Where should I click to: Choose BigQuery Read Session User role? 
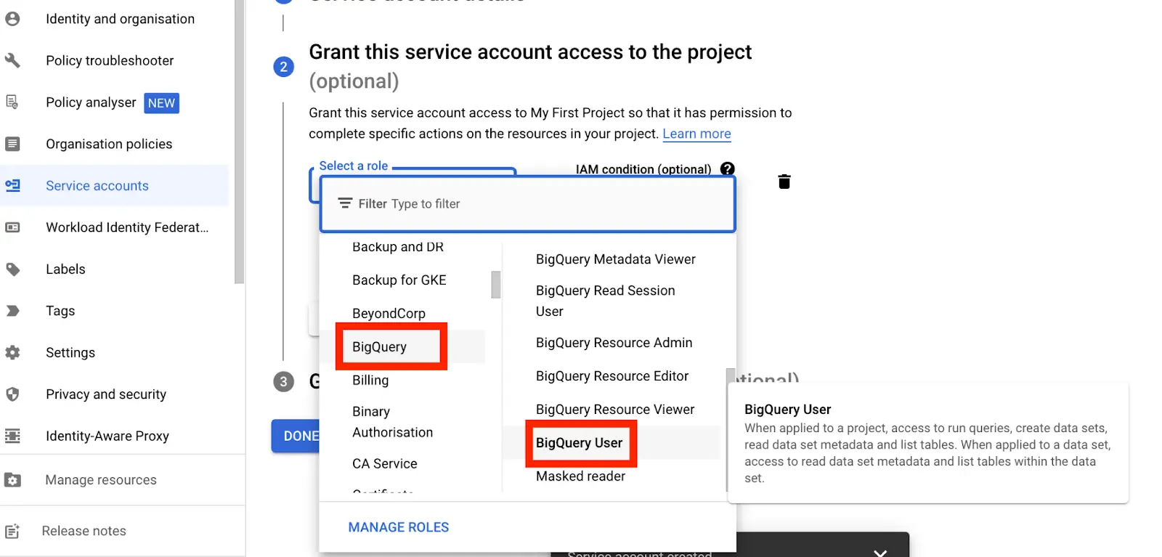606,301
